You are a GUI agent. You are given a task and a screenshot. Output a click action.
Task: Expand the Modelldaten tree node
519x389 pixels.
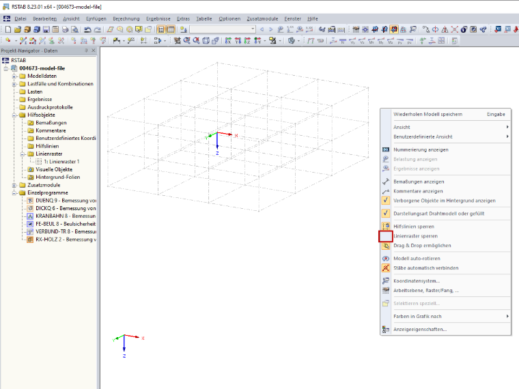(x=14, y=76)
